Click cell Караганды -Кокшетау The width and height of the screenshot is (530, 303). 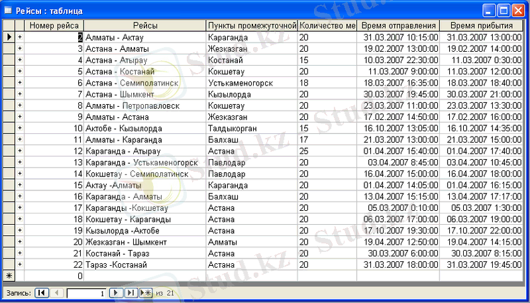tap(145, 208)
